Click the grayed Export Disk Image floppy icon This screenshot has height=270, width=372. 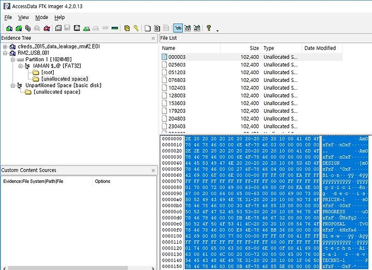[67, 28]
